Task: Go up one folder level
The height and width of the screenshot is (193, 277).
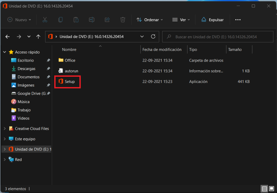Action: [x=38, y=37]
